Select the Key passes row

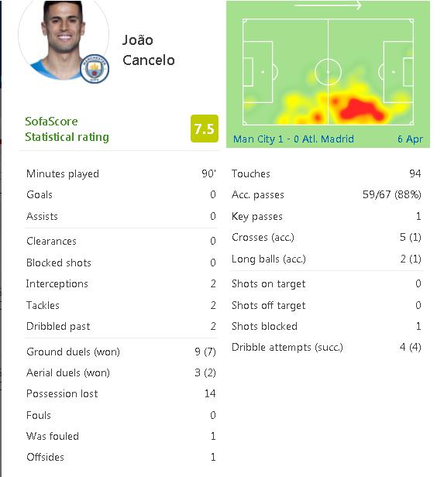click(326, 216)
